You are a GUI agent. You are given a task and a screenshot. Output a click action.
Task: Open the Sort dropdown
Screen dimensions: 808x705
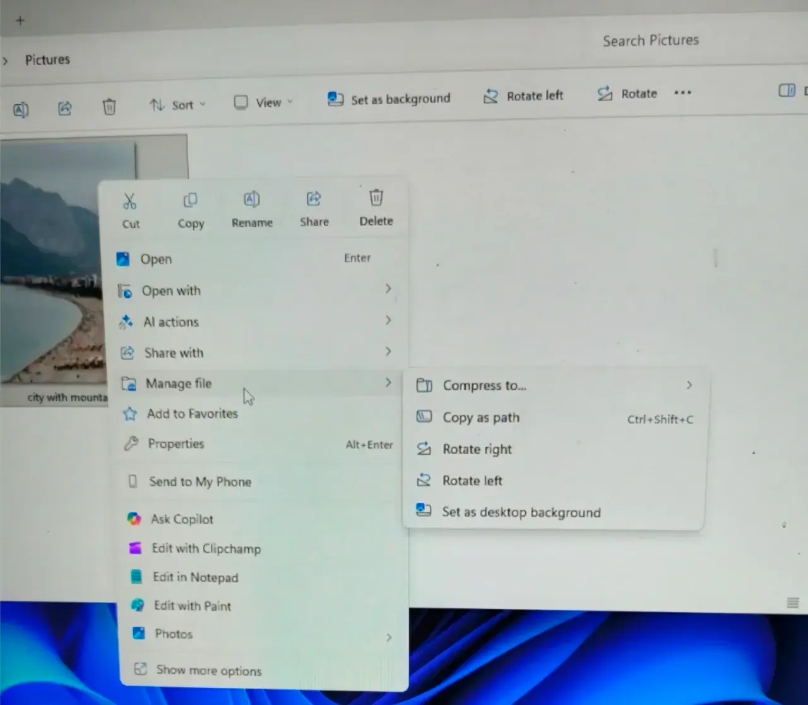tap(177, 105)
